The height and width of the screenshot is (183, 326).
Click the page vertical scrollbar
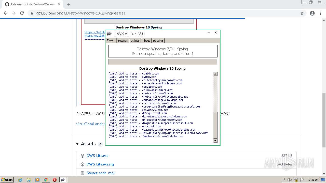[x=324, y=120]
